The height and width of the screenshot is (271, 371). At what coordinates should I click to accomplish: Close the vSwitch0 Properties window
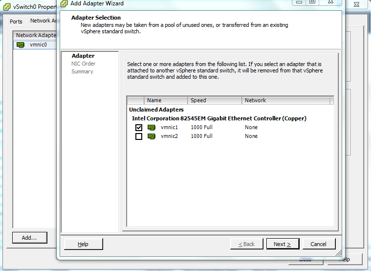point(356,4)
